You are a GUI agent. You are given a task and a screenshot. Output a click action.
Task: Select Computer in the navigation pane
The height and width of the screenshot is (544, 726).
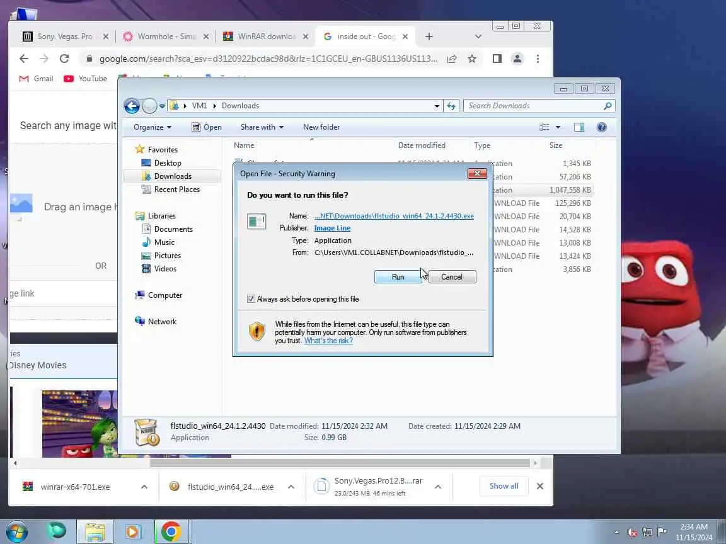pyautogui.click(x=165, y=295)
